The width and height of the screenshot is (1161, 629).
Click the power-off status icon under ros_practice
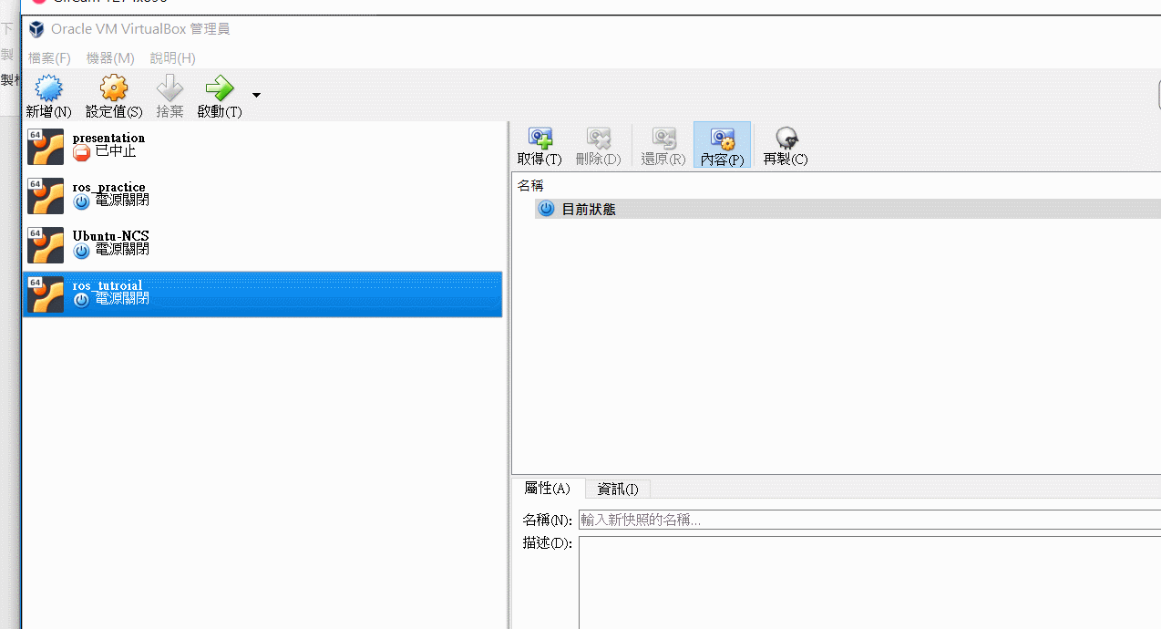point(81,201)
